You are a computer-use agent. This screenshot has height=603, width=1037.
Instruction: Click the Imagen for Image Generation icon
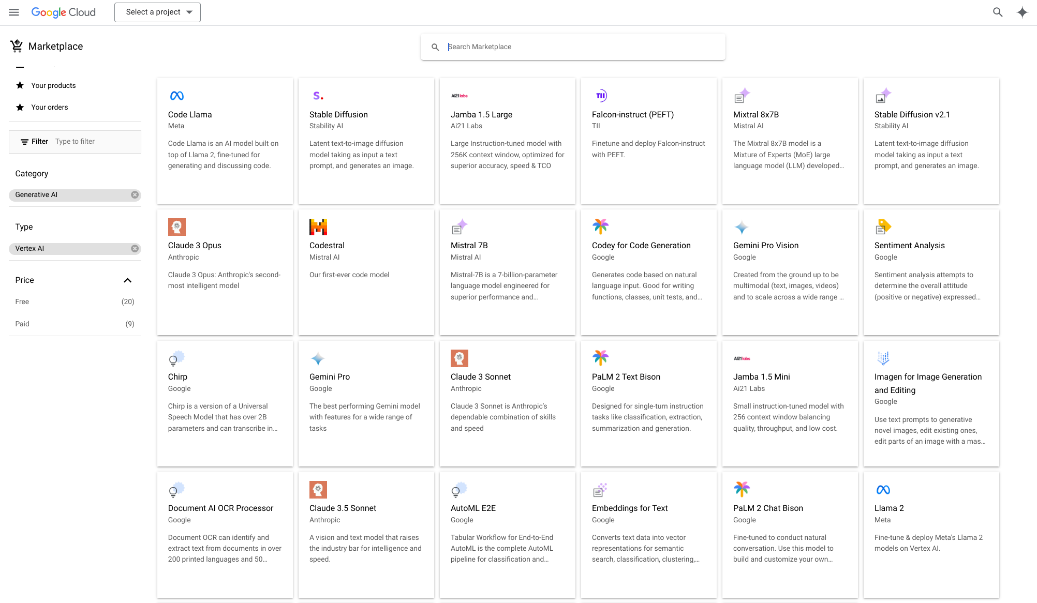click(883, 357)
